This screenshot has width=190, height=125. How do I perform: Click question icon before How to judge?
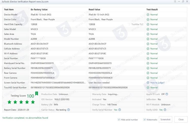148,83
